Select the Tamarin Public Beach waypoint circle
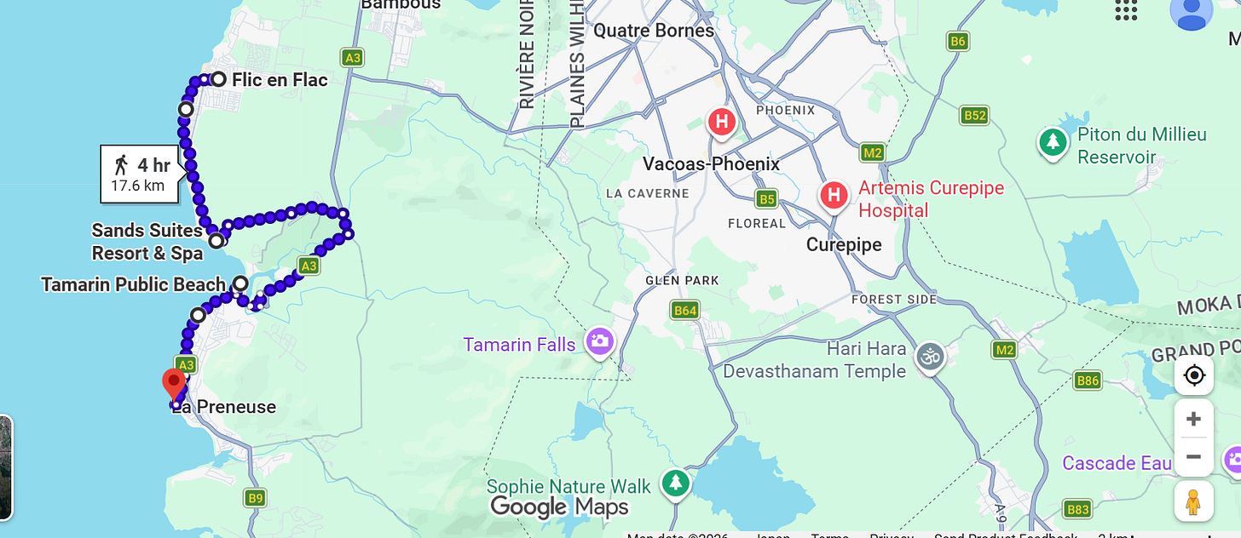Screen dimensions: 1241x538 pos(241,283)
